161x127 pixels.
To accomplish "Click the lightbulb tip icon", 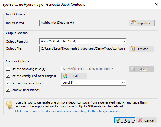I will pos(10,105).
